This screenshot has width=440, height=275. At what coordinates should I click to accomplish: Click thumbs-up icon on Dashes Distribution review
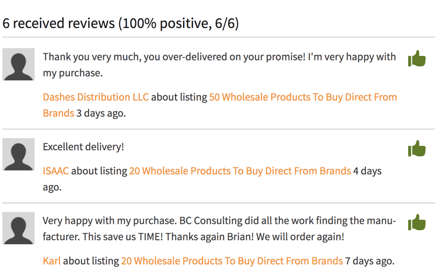(417, 58)
